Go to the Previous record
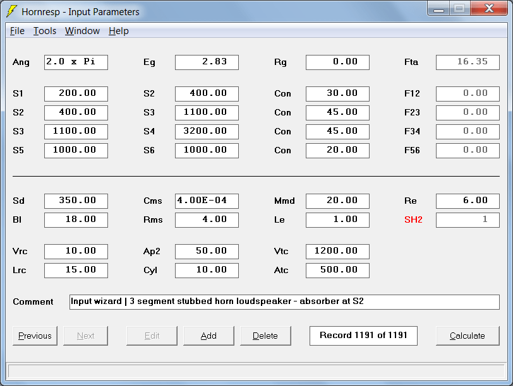 tap(35, 336)
